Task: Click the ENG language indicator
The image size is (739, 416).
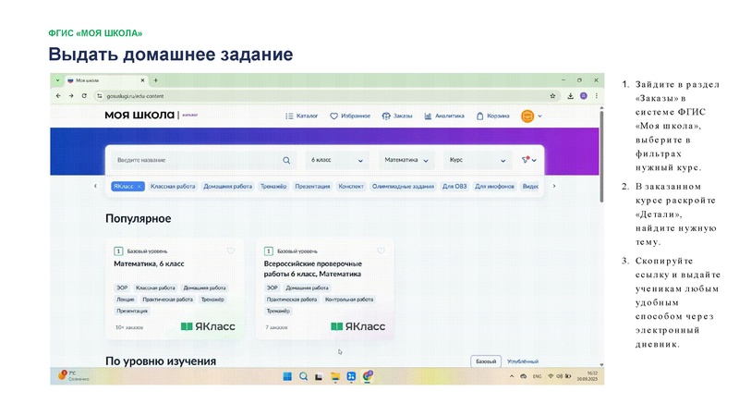Action: tap(537, 376)
